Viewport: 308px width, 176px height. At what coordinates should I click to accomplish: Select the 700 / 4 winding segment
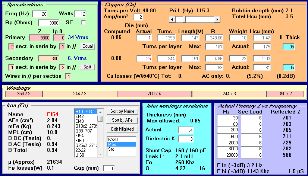tap(154, 94)
